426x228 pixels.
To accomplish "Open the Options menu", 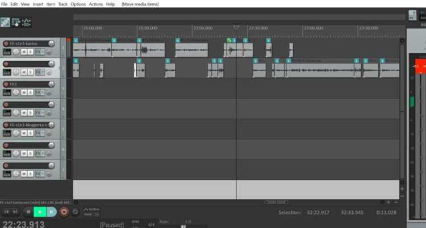I will pyautogui.click(x=78, y=4).
